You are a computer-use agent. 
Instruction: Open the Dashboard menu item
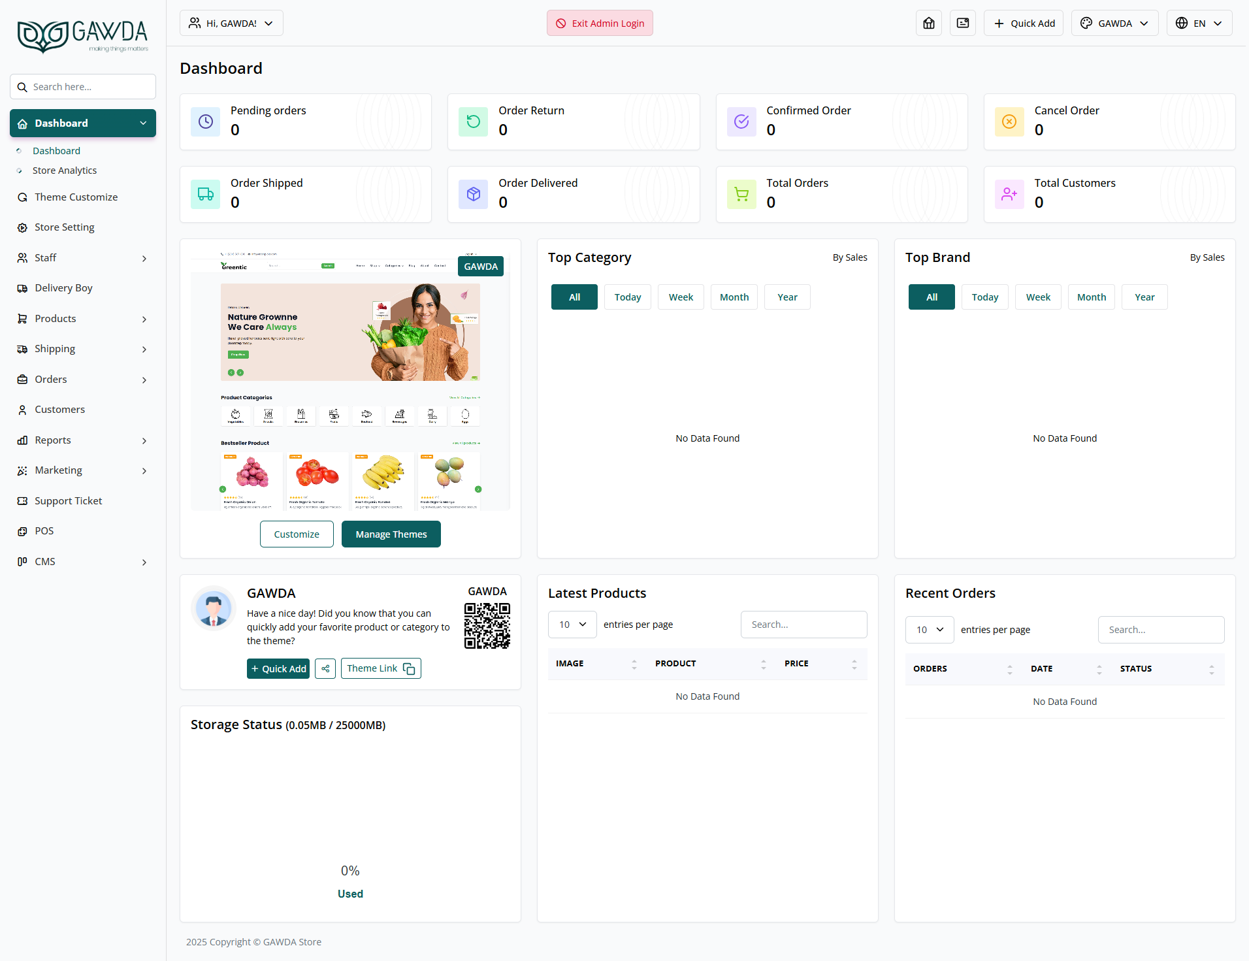(56, 150)
